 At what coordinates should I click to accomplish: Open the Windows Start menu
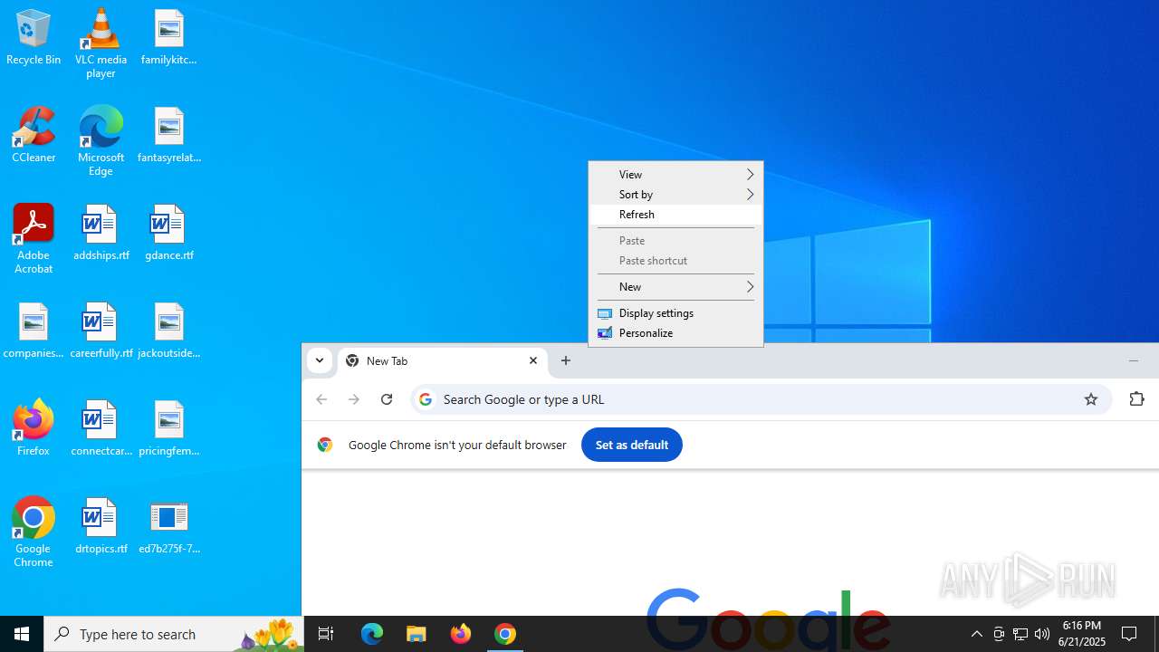[22, 634]
